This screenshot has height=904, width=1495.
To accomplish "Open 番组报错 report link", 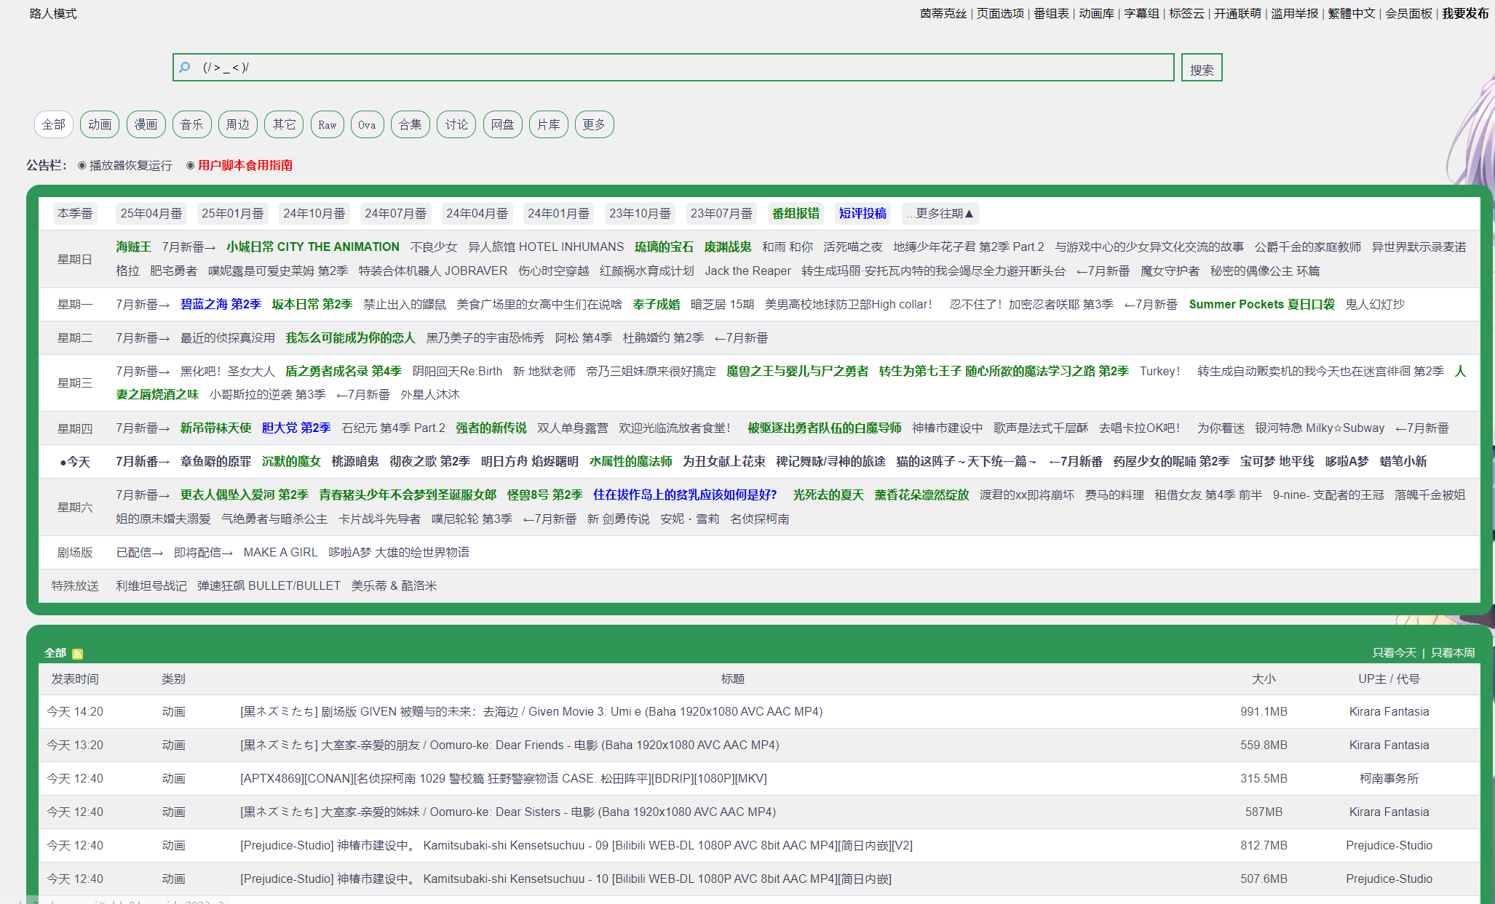I will [796, 213].
